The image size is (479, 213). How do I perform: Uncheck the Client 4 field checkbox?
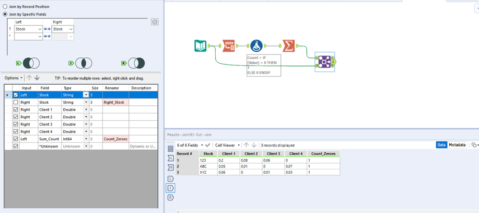[16, 132]
